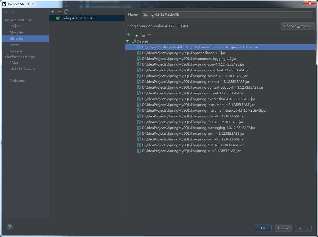Screen dimensions: 318x237
Task: Click the Classes node icon
Action: pyautogui.click(x=134, y=41)
